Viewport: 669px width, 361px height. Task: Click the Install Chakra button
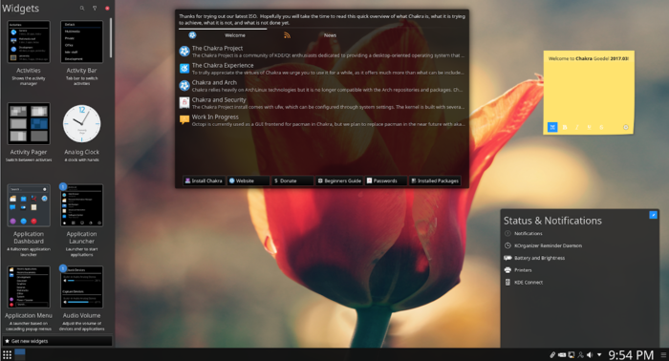[204, 180]
